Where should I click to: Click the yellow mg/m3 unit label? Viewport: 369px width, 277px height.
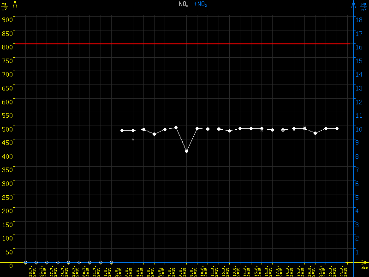pos(4,6)
